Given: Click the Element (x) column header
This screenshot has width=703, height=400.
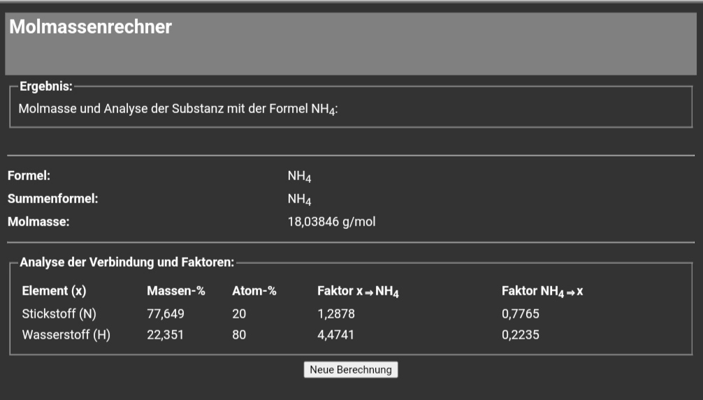Looking at the screenshot, I should [55, 291].
